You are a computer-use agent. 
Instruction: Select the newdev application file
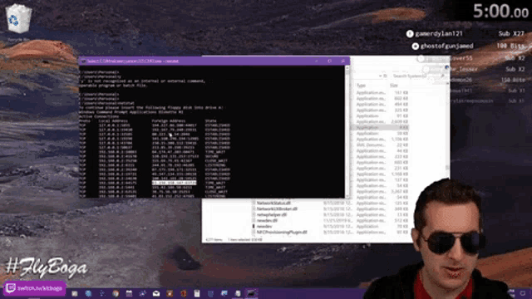point(331,226)
